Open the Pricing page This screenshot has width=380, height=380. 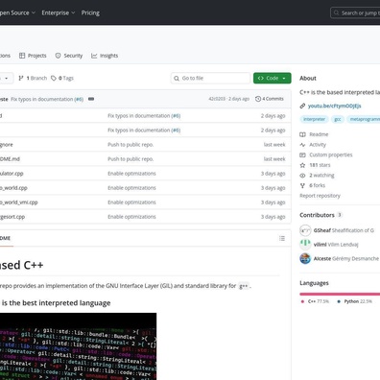(x=90, y=12)
